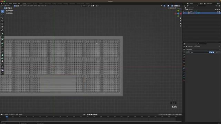Open Object Data green triangle tab
221x124 pixels.
coord(184,77)
